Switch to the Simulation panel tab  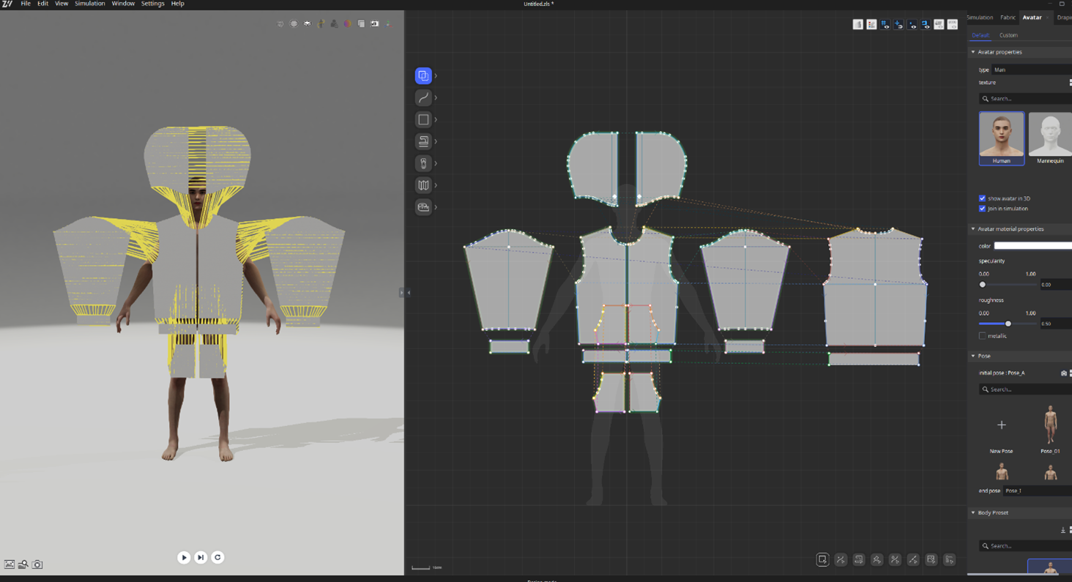(980, 18)
